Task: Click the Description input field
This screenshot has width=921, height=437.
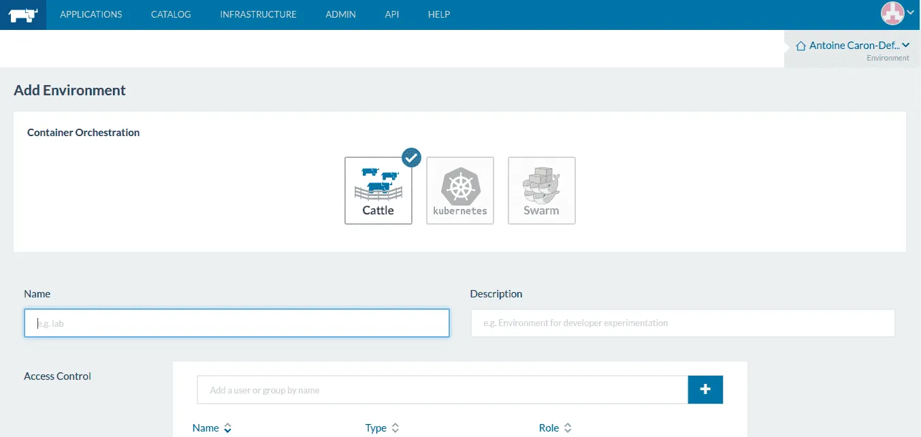Action: coord(682,323)
